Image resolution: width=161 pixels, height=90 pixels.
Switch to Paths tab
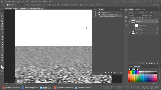143,9
